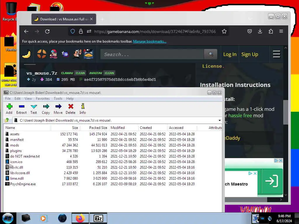Click the Firefox tracking protection shield icon

click(x=73, y=32)
